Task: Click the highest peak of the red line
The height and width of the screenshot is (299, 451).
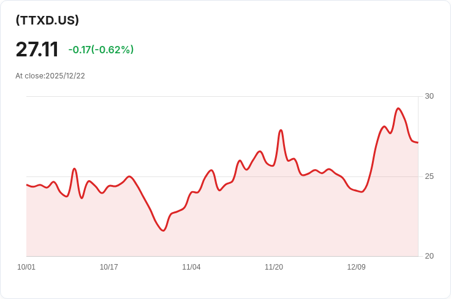Action: pos(398,108)
